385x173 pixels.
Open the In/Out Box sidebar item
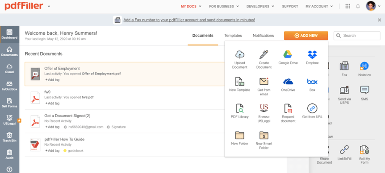[9, 86]
